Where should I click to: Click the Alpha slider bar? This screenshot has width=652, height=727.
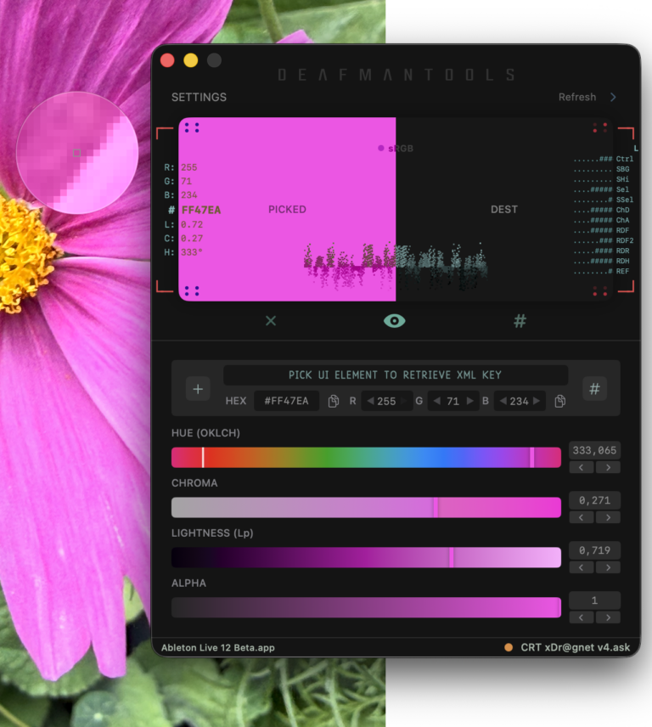(366, 608)
